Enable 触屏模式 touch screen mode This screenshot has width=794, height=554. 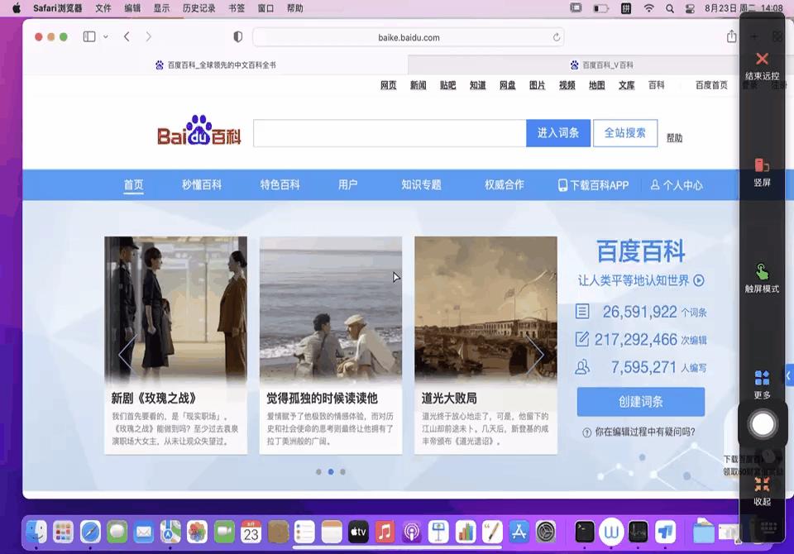tap(761, 275)
